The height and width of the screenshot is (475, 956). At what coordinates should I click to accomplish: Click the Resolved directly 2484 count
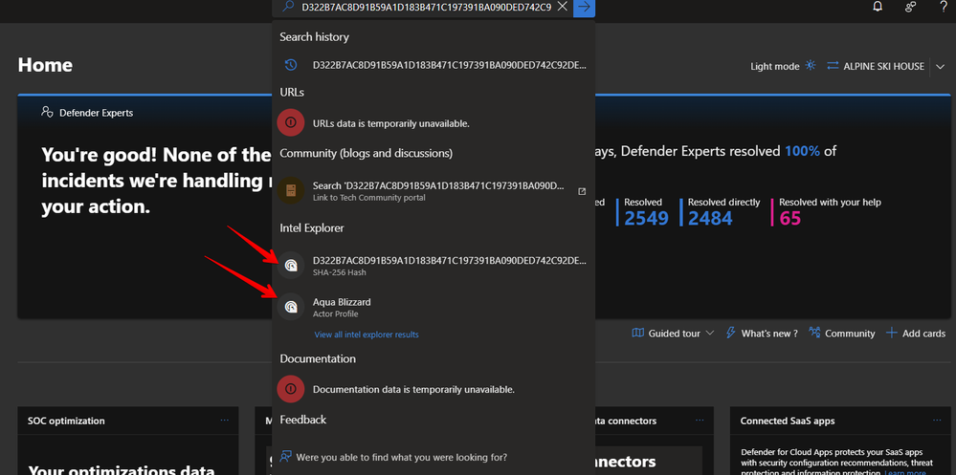[710, 218]
